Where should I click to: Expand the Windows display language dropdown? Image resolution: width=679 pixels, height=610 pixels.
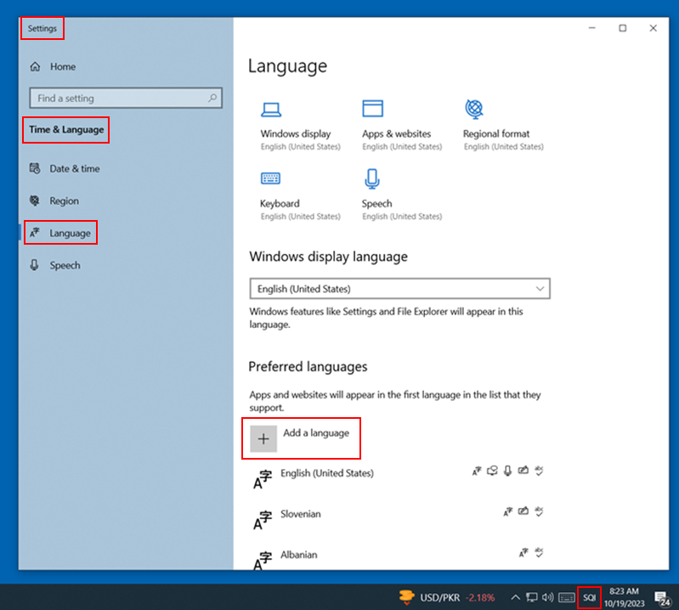(399, 289)
